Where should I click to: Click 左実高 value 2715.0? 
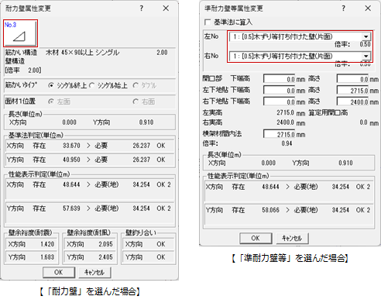pyautogui.click(x=286, y=113)
